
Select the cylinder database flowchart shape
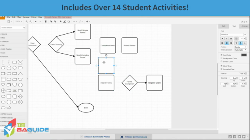pos(9,68)
